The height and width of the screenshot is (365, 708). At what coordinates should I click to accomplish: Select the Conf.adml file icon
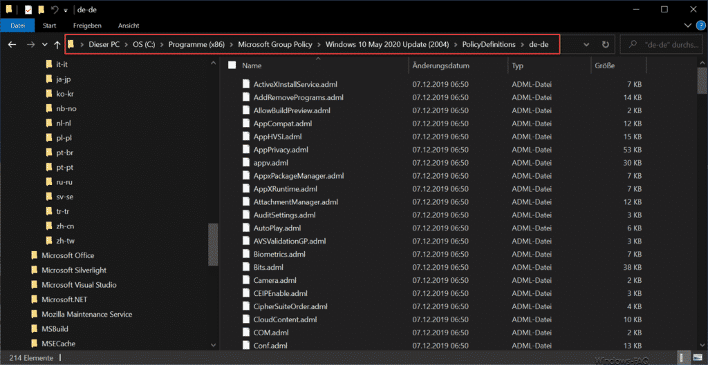(x=245, y=346)
